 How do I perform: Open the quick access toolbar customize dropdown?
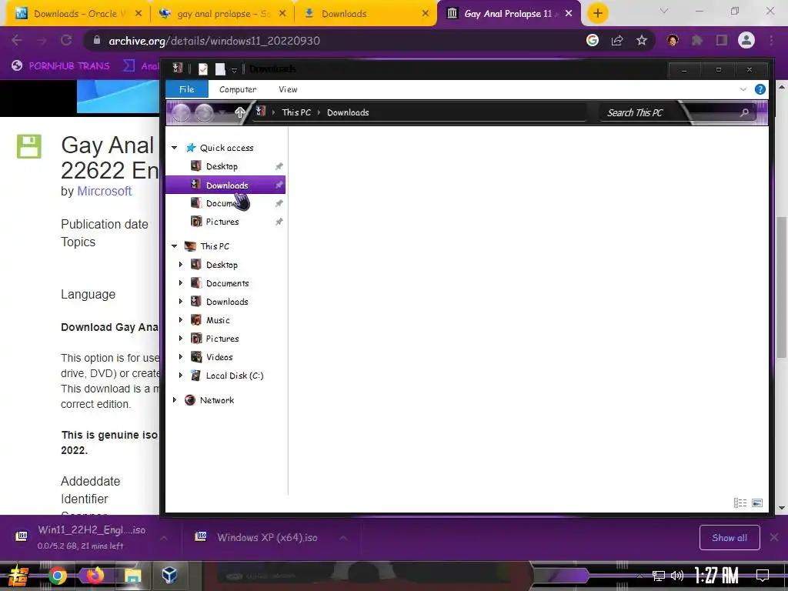(234, 70)
